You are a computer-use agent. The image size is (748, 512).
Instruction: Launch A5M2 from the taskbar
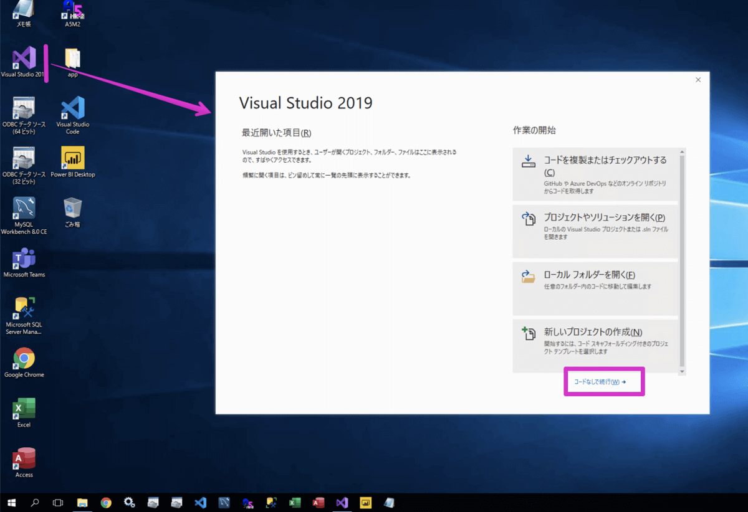tap(247, 503)
